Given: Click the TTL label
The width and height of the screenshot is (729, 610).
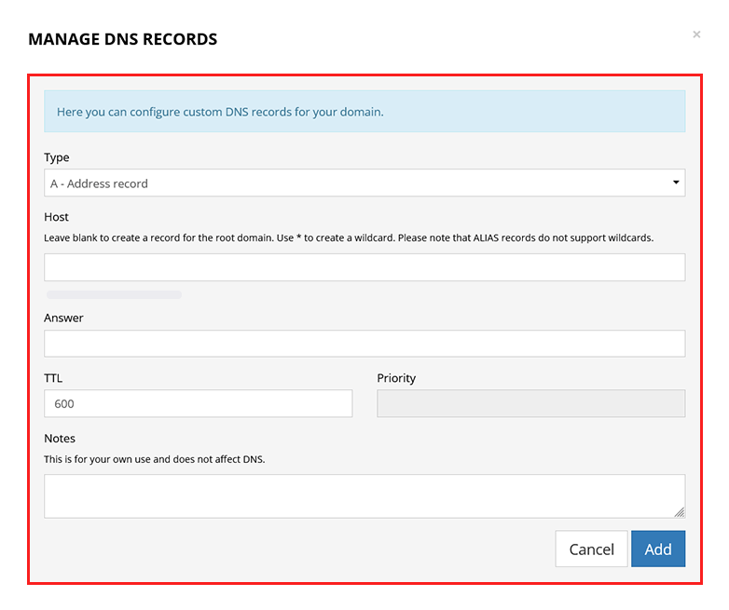Looking at the screenshot, I should pyautogui.click(x=53, y=378).
